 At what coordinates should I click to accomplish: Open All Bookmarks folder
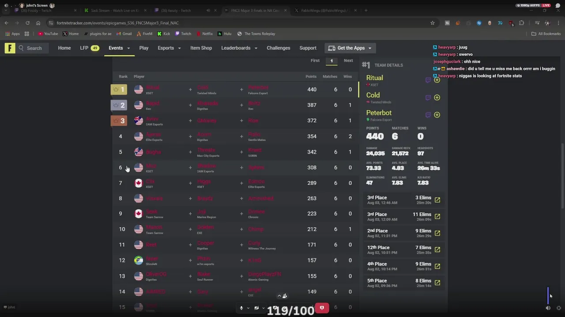click(x=546, y=33)
